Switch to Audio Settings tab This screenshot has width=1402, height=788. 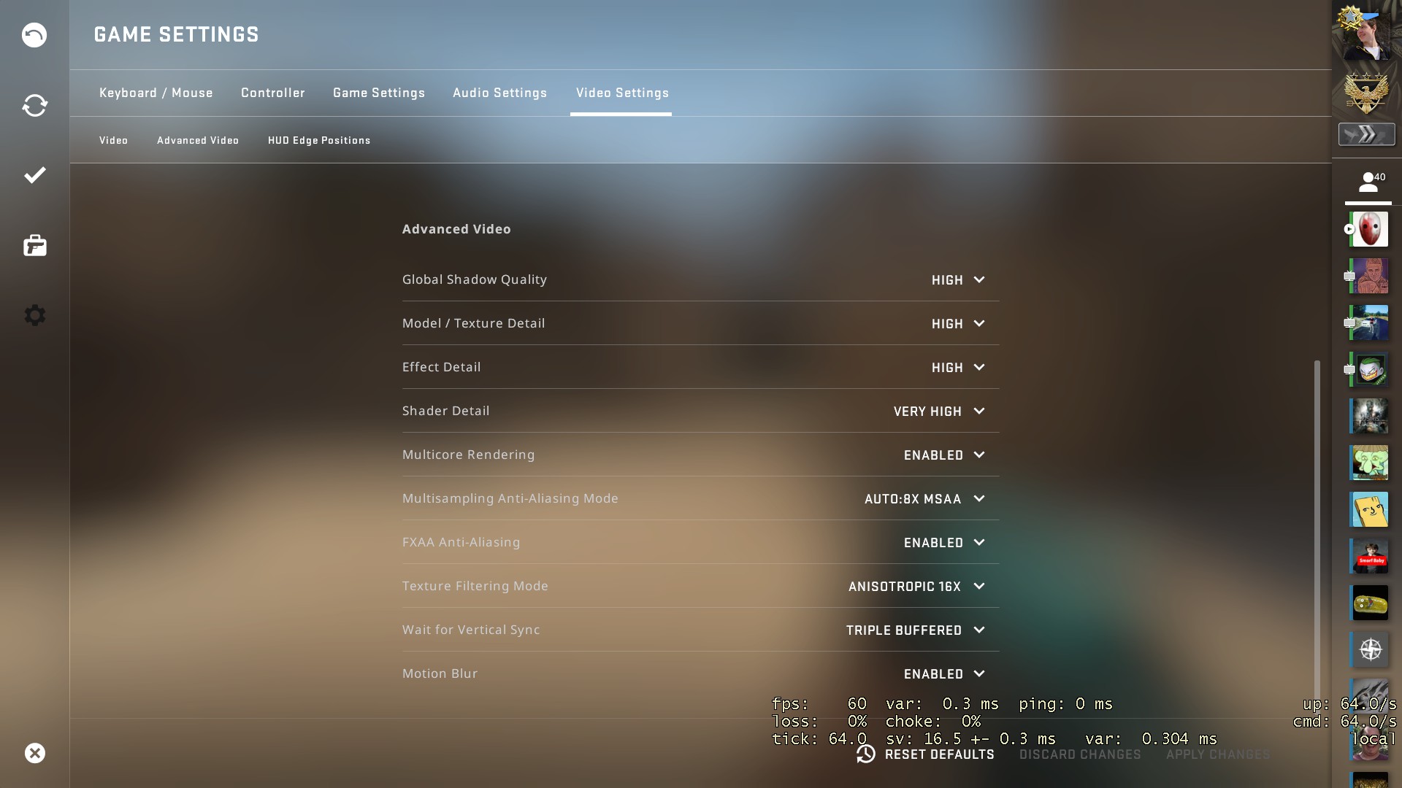499,93
